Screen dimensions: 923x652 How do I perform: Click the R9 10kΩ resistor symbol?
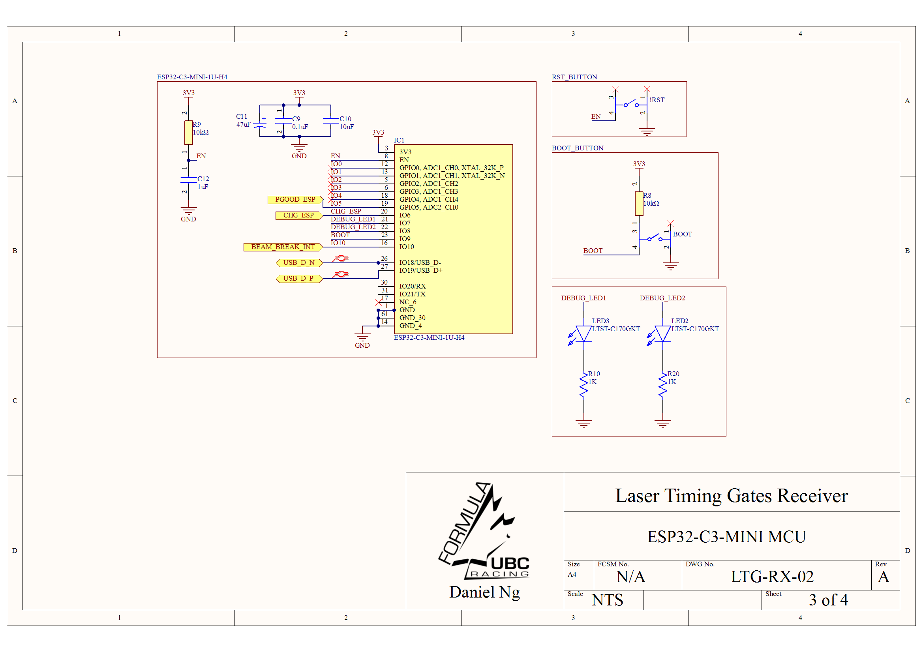(189, 132)
